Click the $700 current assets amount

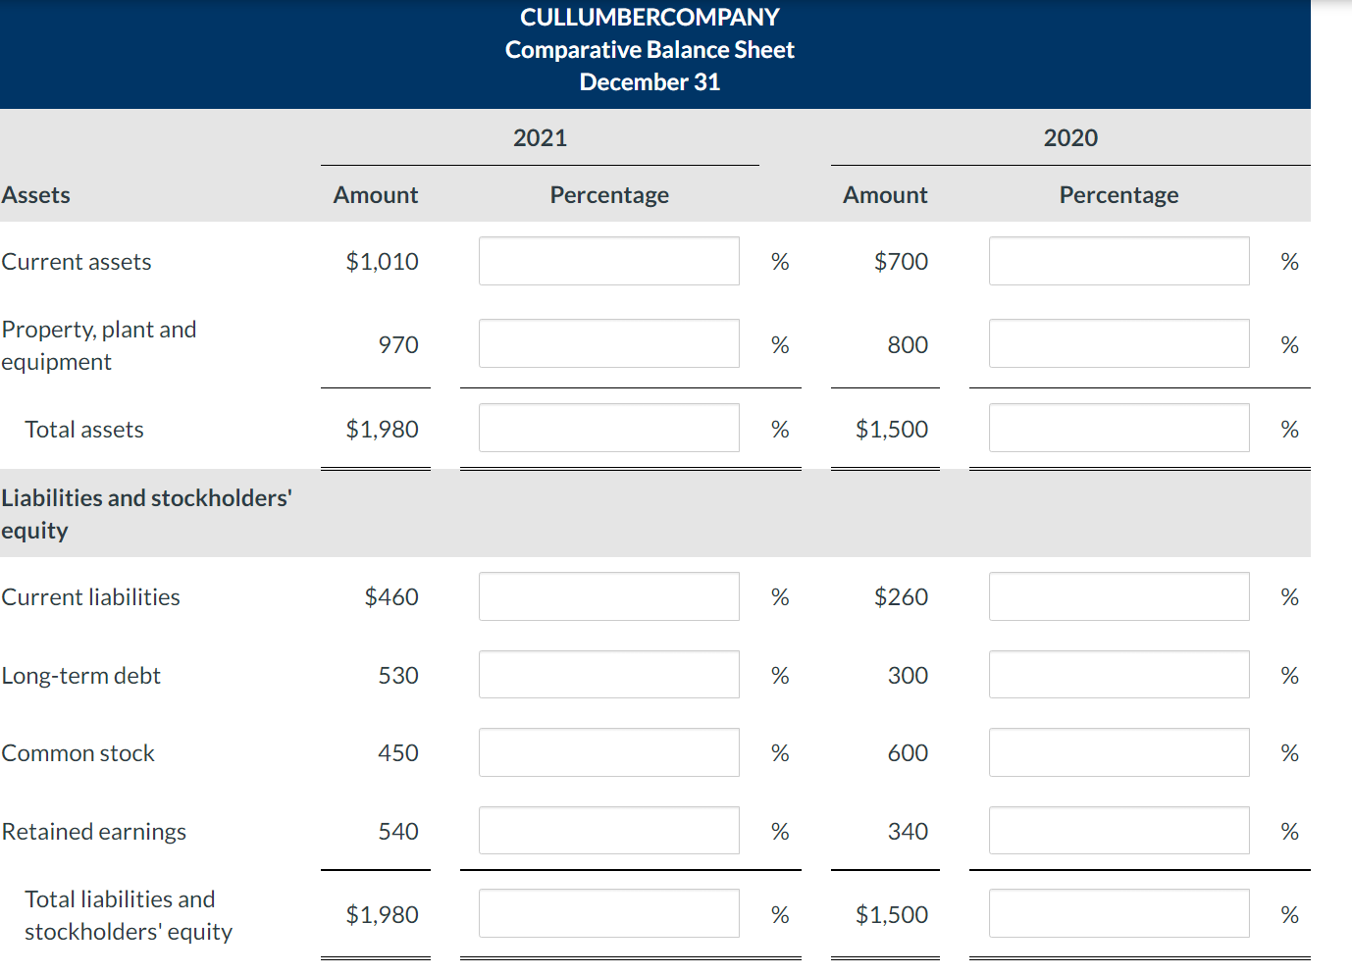(x=901, y=262)
